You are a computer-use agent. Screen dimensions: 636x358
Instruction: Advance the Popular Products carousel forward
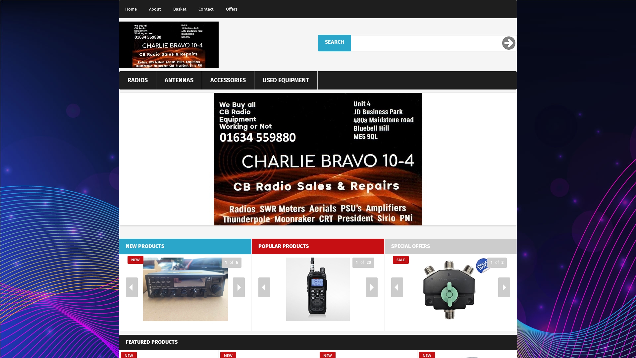(371, 288)
